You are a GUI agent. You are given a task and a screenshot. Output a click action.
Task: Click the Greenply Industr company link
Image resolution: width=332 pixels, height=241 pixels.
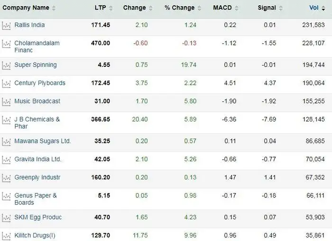(37, 177)
